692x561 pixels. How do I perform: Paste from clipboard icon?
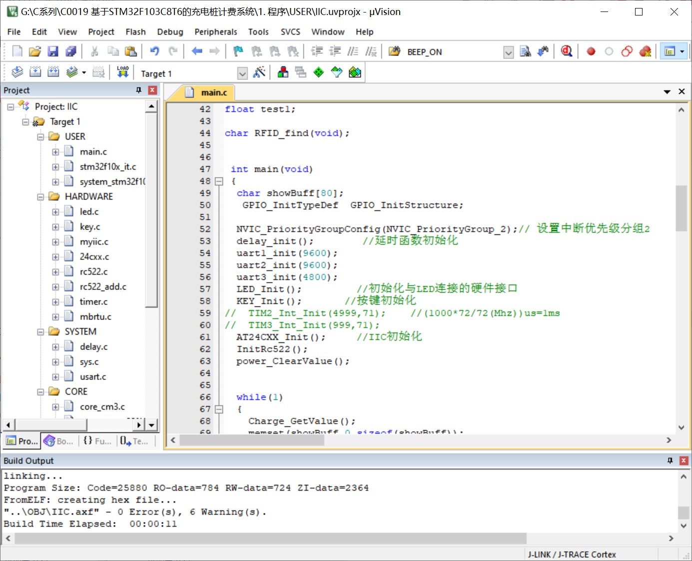(x=130, y=51)
